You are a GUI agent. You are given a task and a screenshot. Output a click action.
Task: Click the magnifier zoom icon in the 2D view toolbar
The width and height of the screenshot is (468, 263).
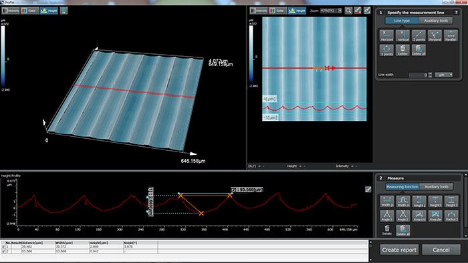pos(348,11)
